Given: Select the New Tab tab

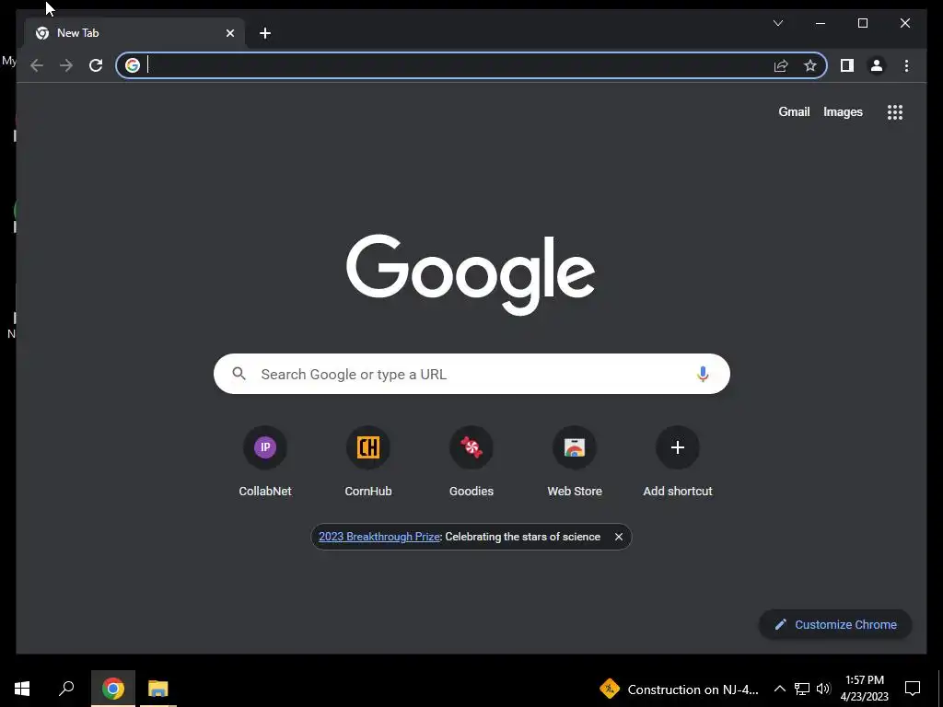Looking at the screenshot, I should (134, 33).
